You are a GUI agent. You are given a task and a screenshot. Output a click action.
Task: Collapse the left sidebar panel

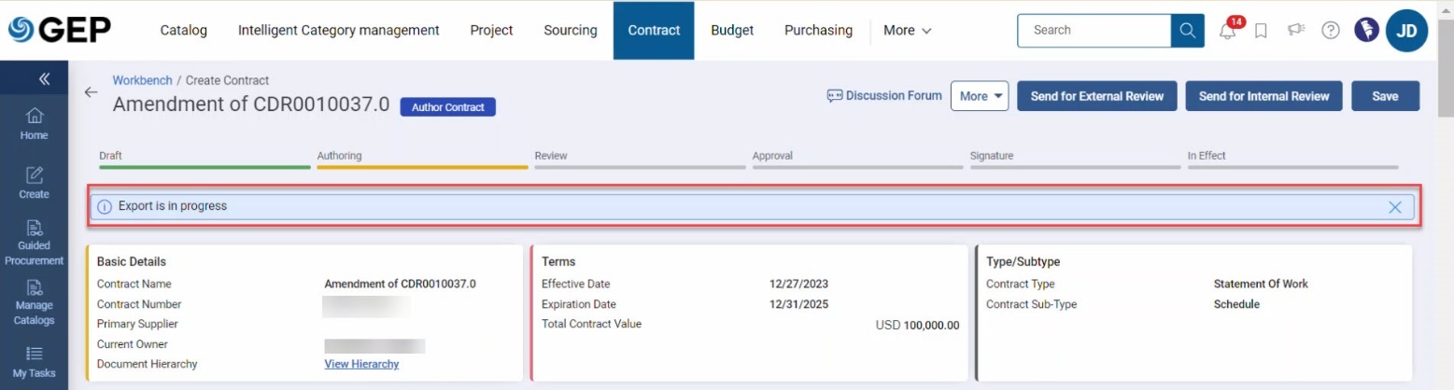(x=44, y=79)
